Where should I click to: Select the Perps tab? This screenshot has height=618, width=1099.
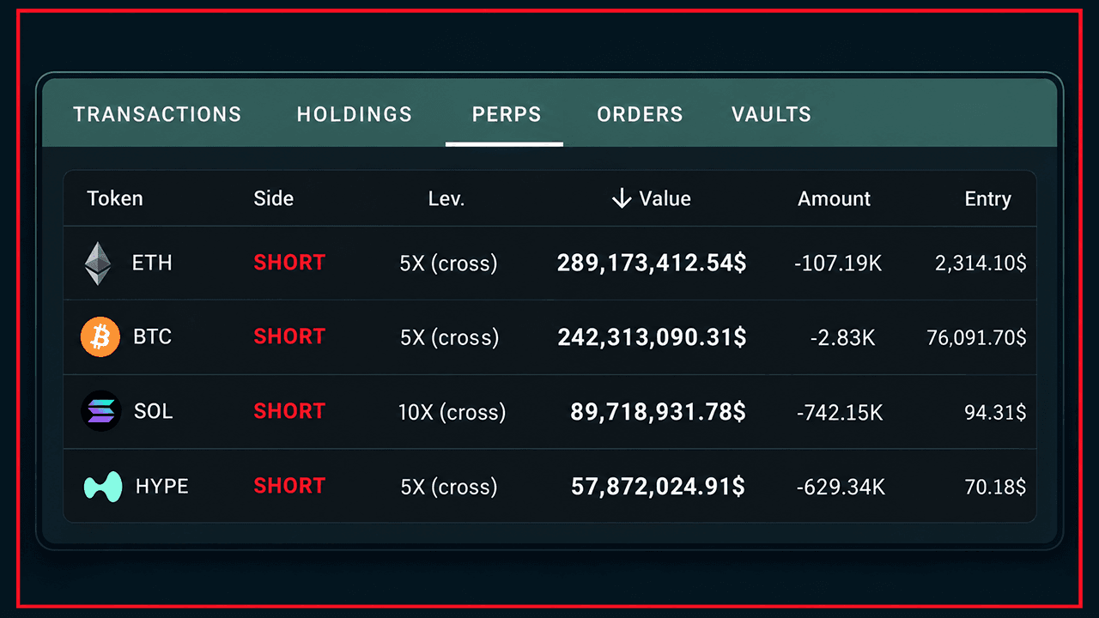click(x=507, y=114)
